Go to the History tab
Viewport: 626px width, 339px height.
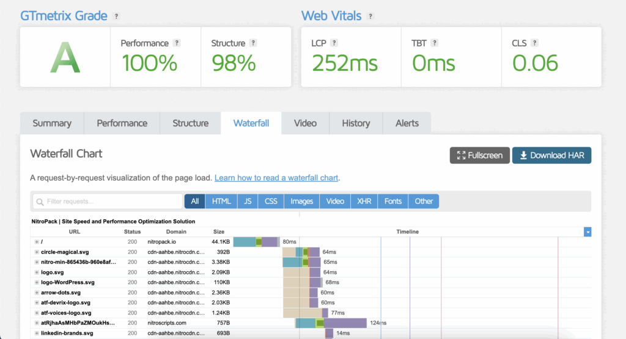pyautogui.click(x=356, y=123)
